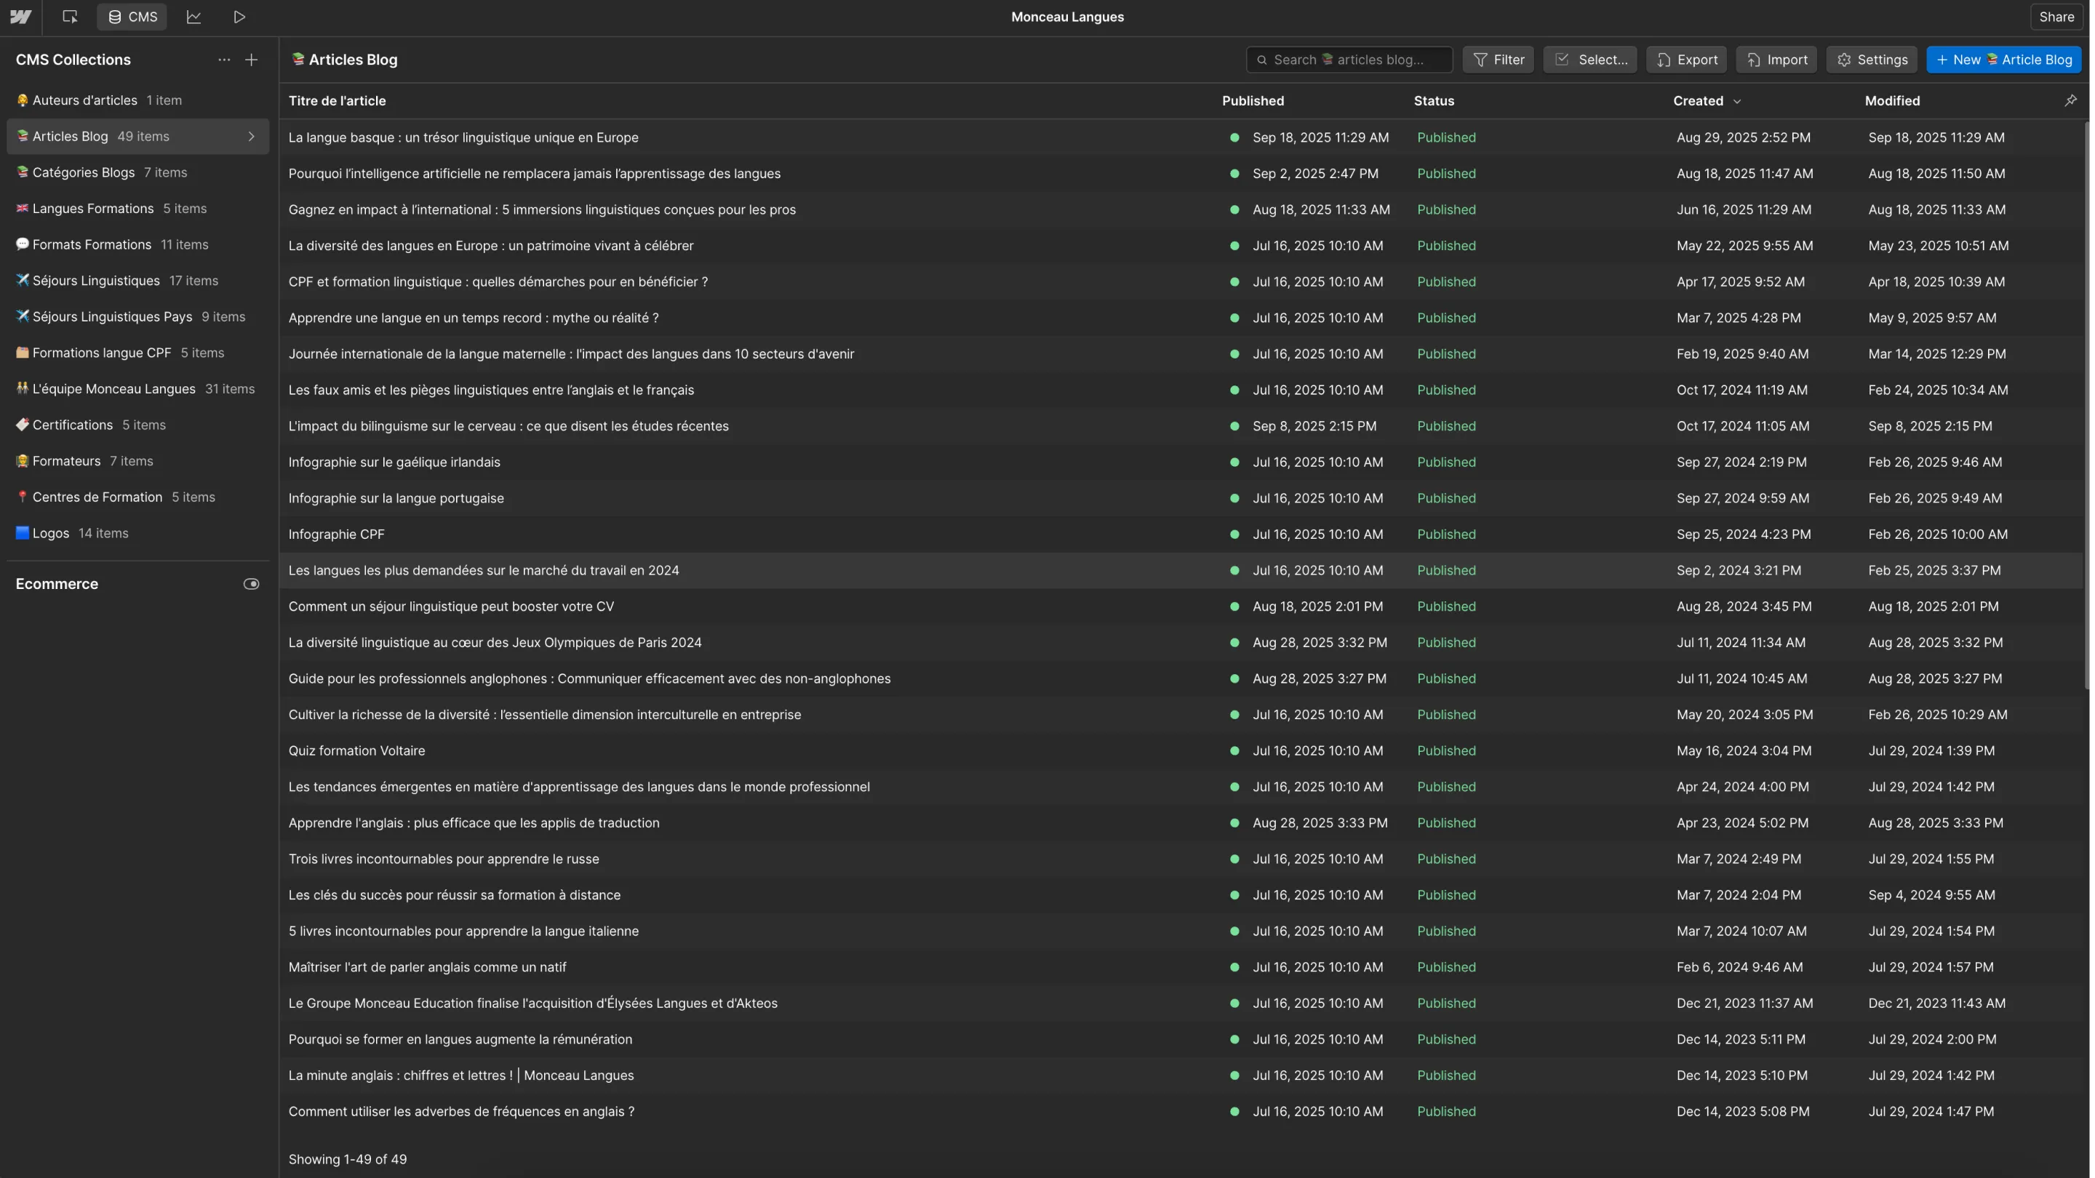Click the Preview play icon
This screenshot has width=2095, height=1178.
coord(239,16)
